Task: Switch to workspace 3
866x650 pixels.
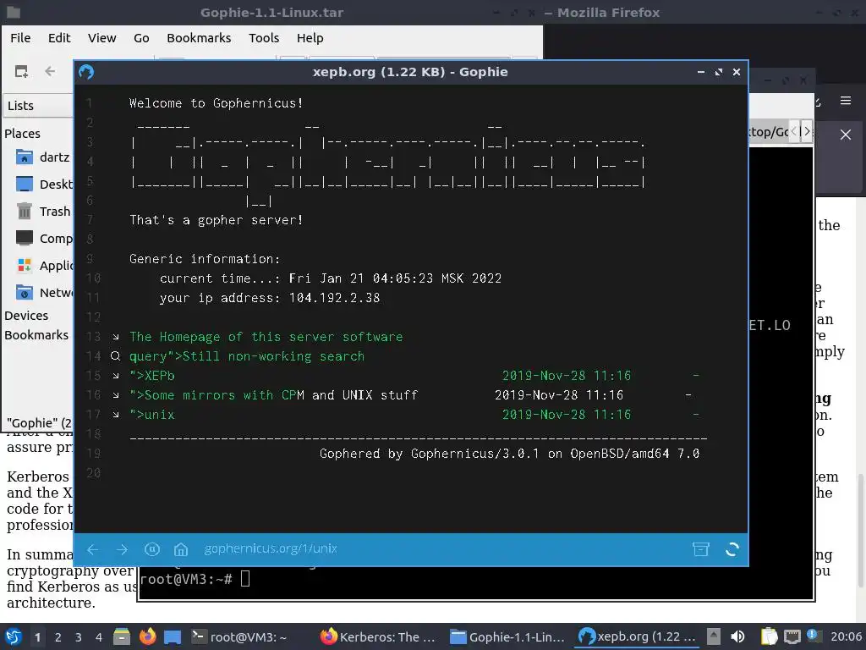Action: 79,637
